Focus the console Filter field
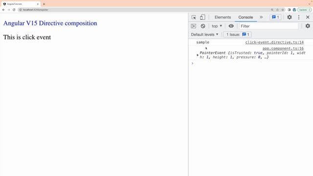 268,26
